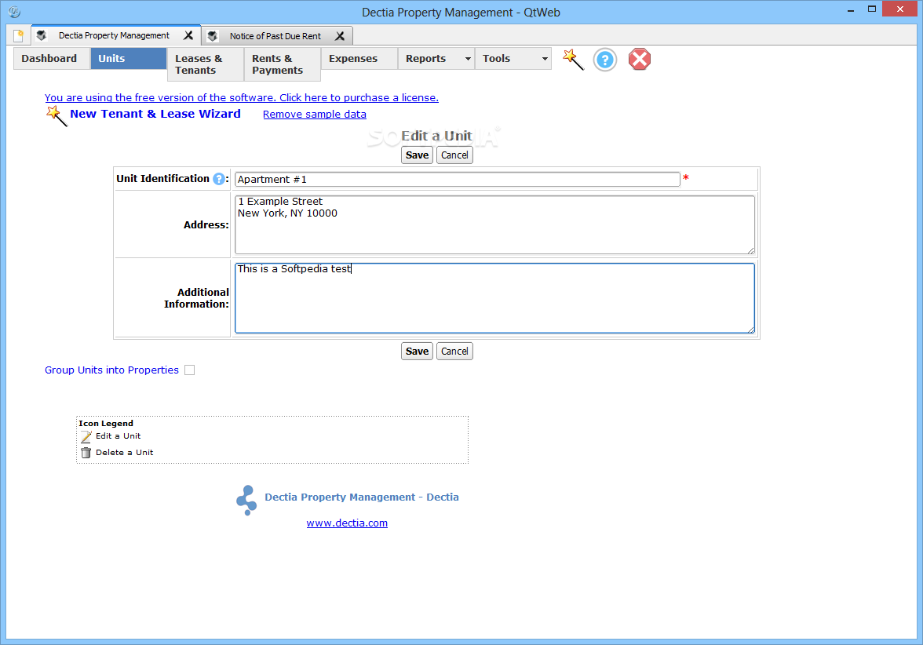
Task: Click the top Save button
Action: tap(417, 155)
